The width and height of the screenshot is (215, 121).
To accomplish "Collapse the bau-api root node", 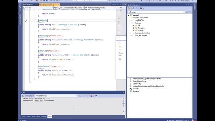I will click(128, 15).
